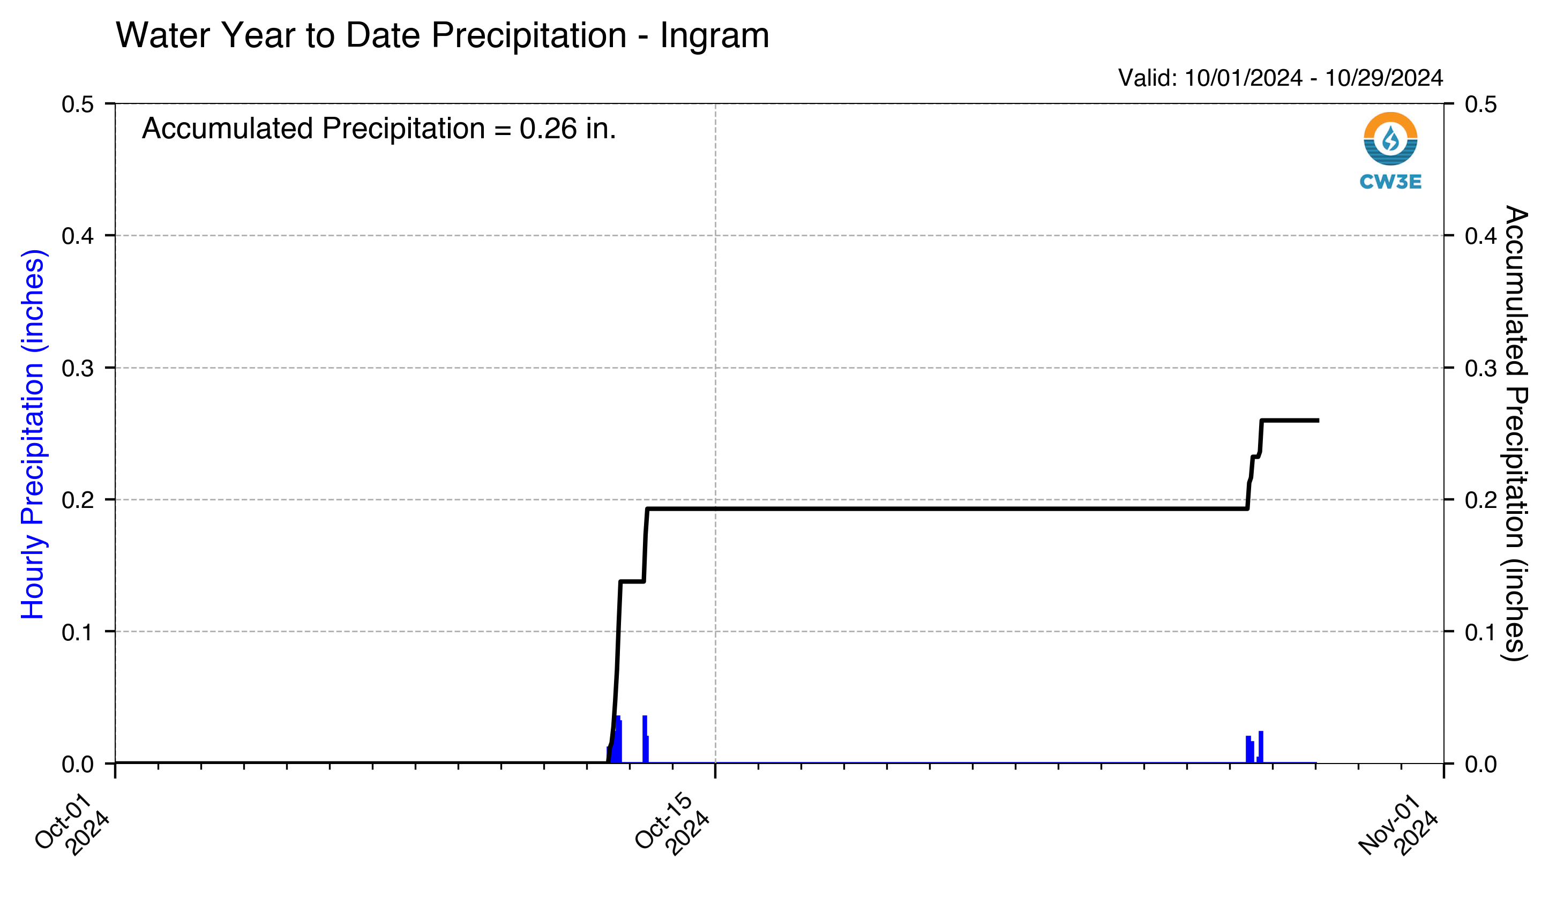Click the 0.1 tick on the left axis
The height and width of the screenshot is (898, 1549).
pyautogui.click(x=78, y=632)
